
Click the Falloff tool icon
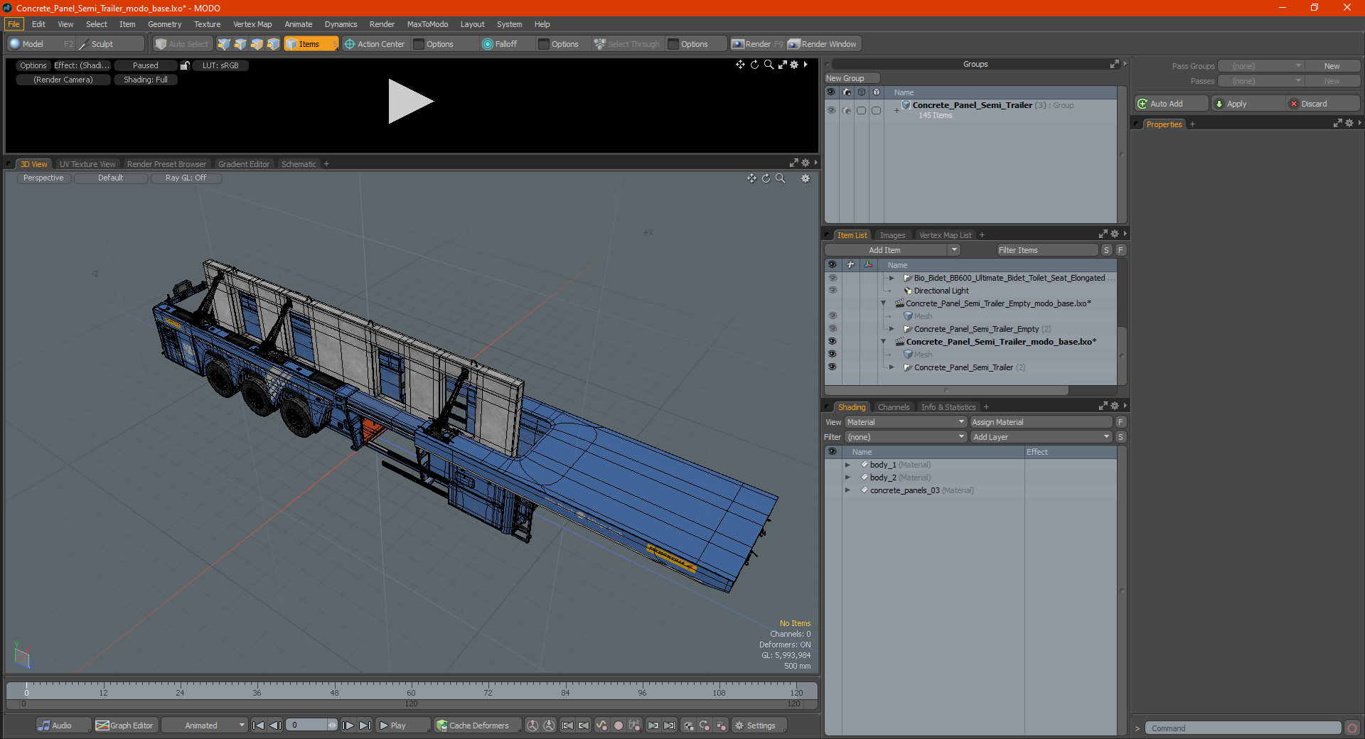point(488,44)
